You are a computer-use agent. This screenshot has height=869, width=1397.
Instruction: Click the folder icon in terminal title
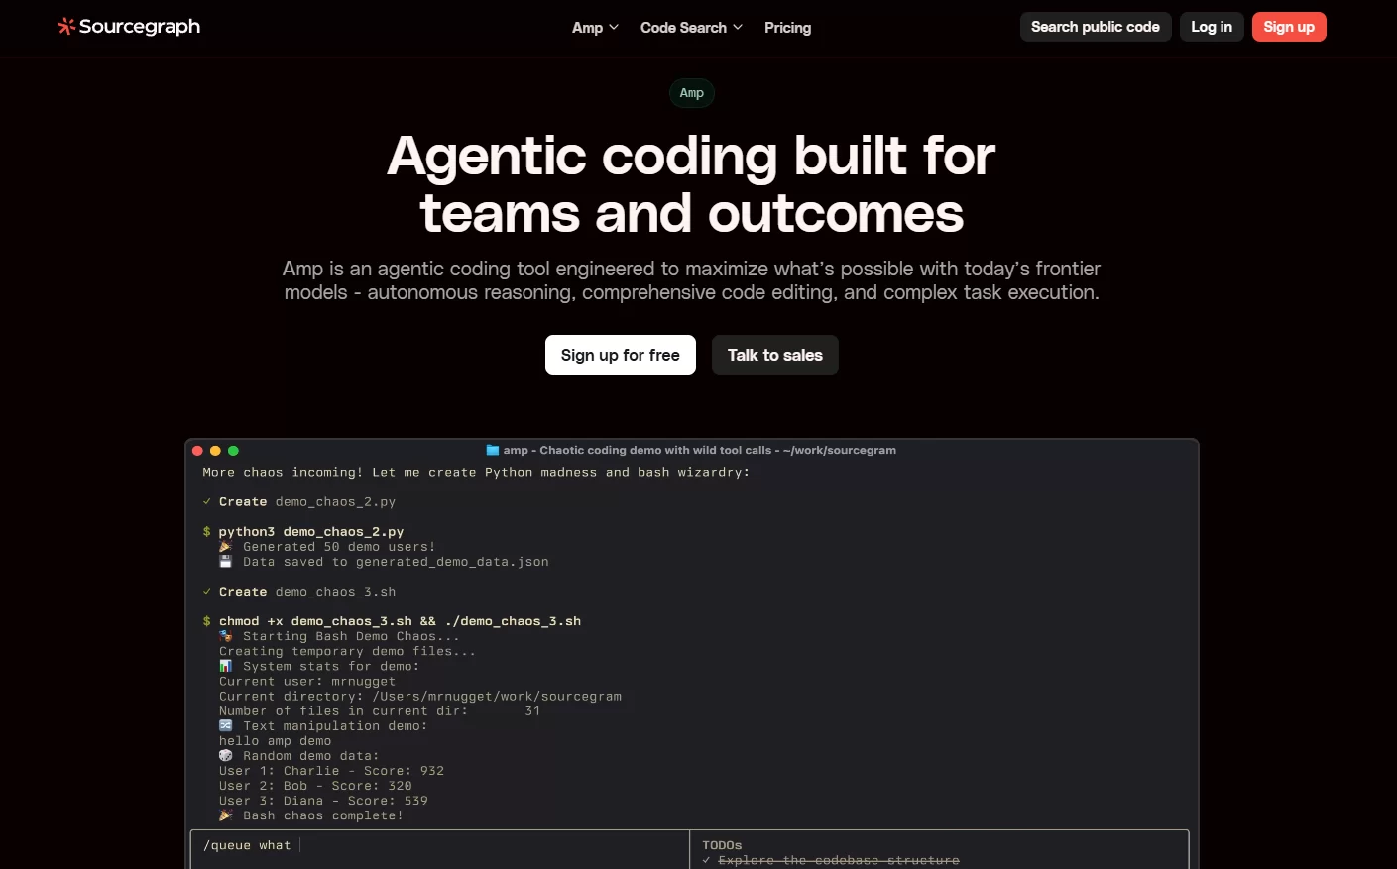coord(492,450)
